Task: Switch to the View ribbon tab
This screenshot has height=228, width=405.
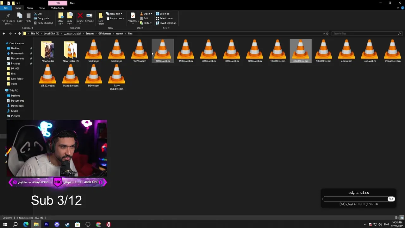Action: coord(42,8)
